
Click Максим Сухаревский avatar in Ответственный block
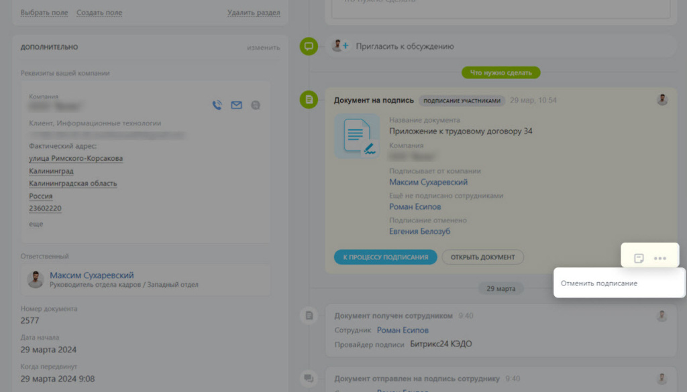pos(36,279)
